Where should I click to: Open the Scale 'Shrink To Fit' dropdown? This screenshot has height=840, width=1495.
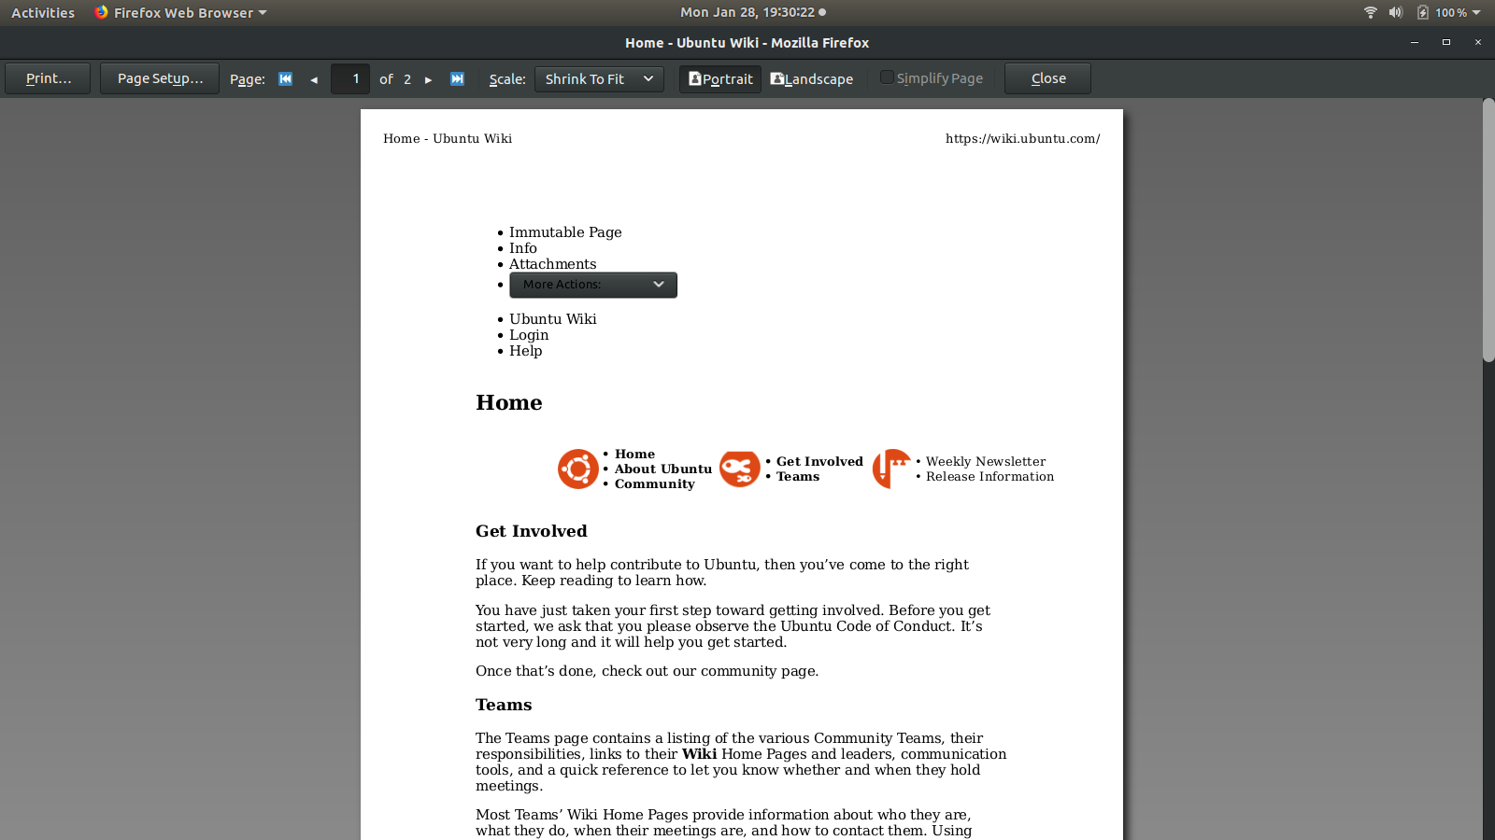coord(599,79)
